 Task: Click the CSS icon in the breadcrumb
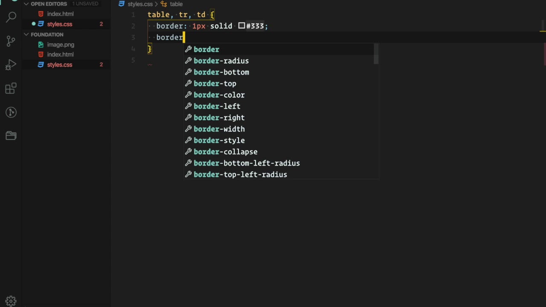[x=122, y=4]
